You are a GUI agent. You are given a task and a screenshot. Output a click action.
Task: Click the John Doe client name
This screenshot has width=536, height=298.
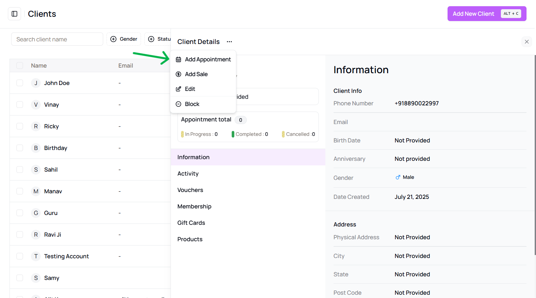point(57,83)
